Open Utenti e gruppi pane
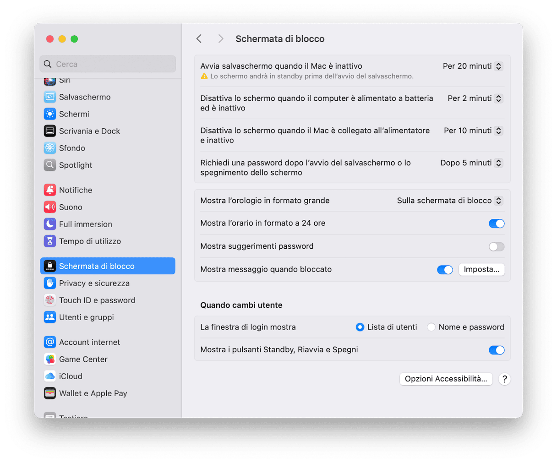557x463 pixels. pyautogui.click(x=108, y=317)
